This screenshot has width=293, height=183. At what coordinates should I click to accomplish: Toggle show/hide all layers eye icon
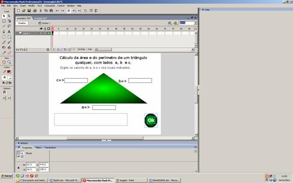coord(41,28)
